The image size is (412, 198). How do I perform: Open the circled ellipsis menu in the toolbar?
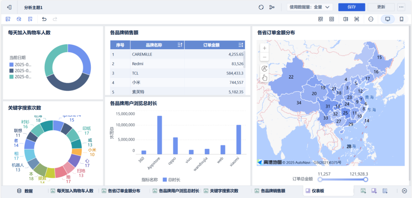371,19
